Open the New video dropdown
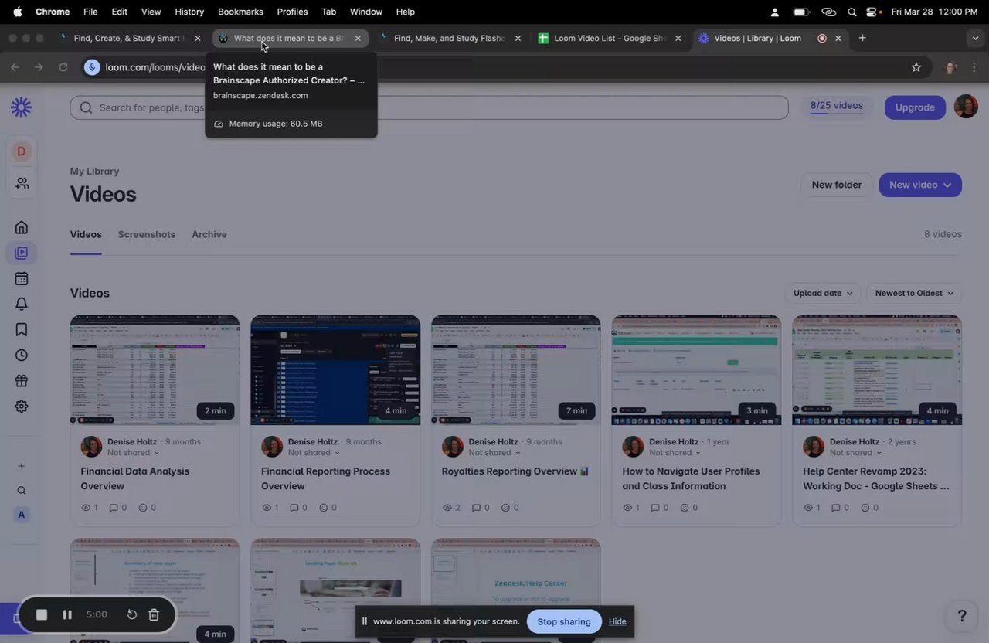989x643 pixels. (x=920, y=185)
